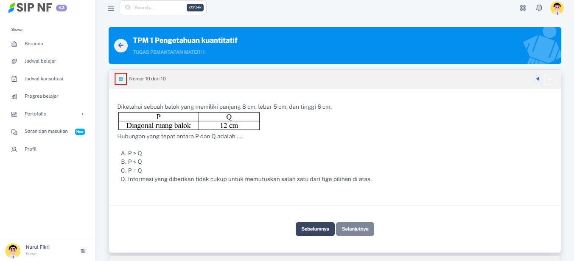Open Beranda from the sidebar
This screenshot has height=261, width=574.
click(x=34, y=44)
